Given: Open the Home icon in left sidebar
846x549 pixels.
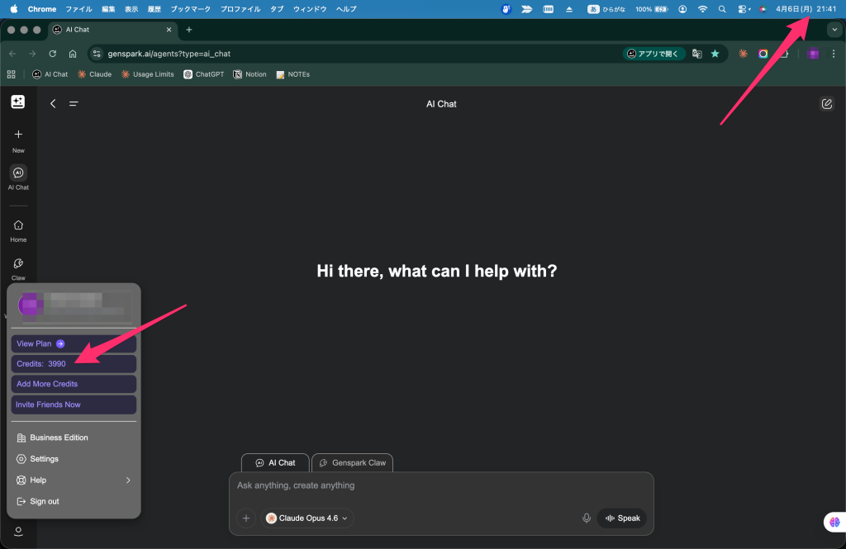Looking at the screenshot, I should (18, 225).
